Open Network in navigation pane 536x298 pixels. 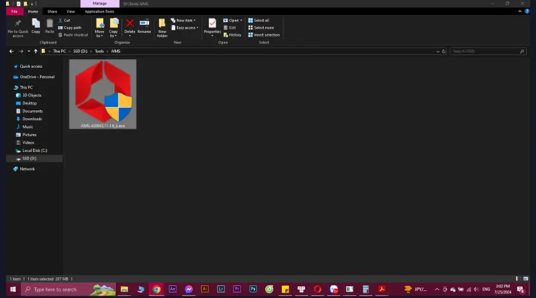(x=27, y=169)
